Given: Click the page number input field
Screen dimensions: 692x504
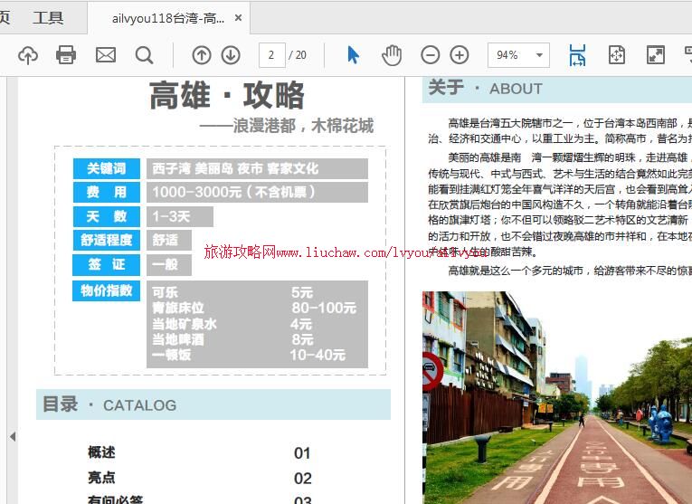Looking at the screenshot, I should pyautogui.click(x=271, y=55).
